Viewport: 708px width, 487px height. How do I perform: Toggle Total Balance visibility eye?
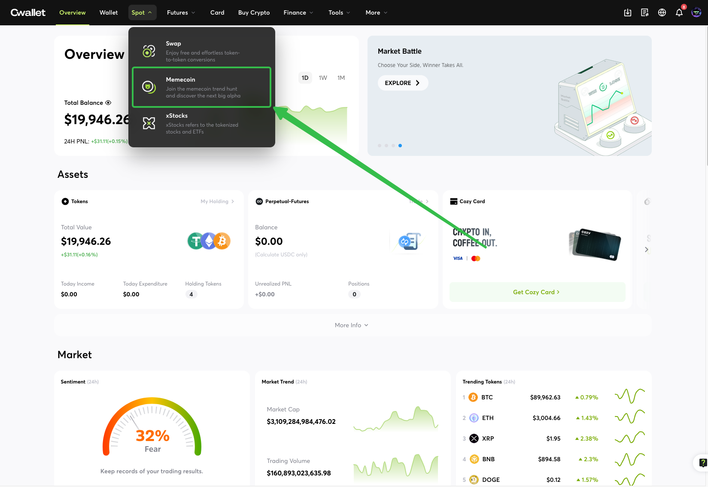(108, 103)
